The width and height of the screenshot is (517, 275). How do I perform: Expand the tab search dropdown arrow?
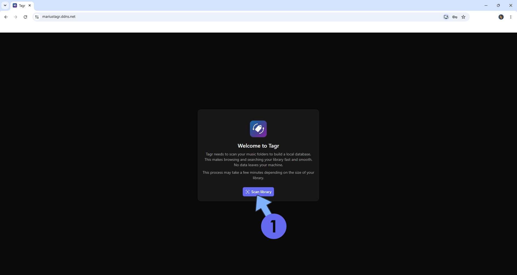(x=5, y=5)
